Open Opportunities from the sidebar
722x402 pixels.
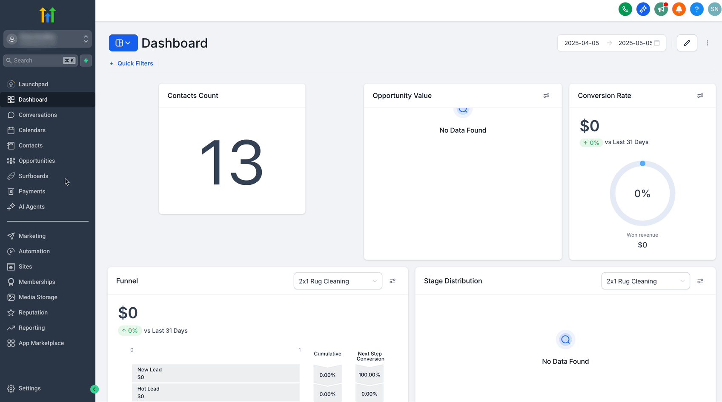click(x=37, y=161)
